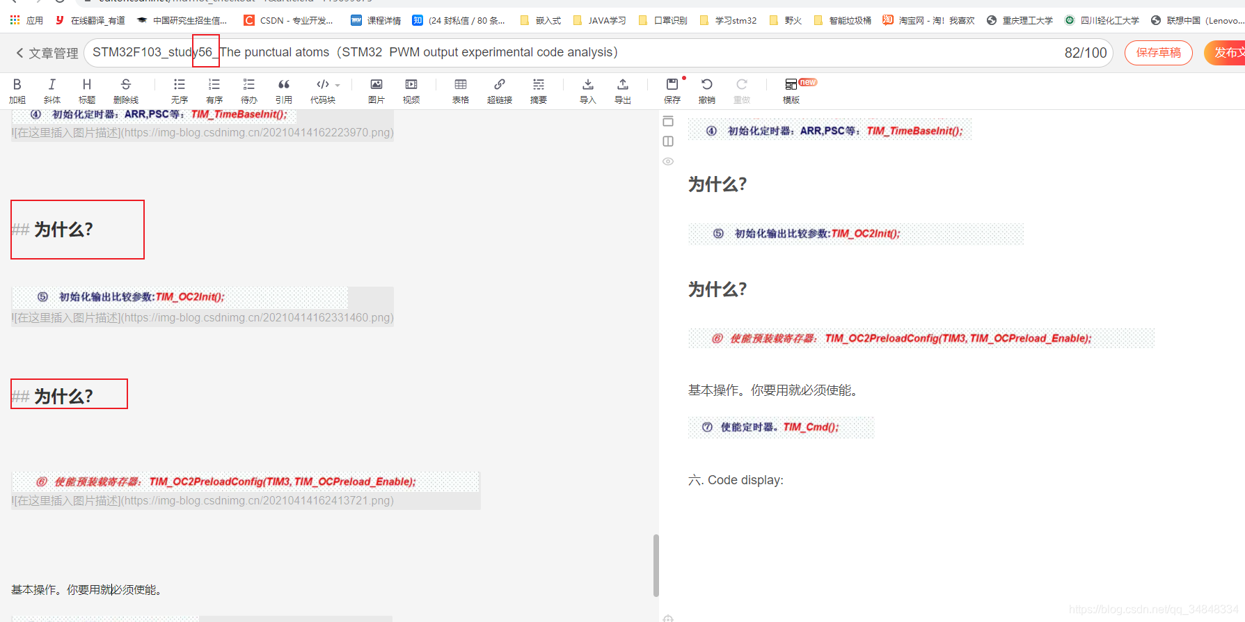The width and height of the screenshot is (1245, 622).
Task: Save the article (保存)
Action: pos(672,91)
